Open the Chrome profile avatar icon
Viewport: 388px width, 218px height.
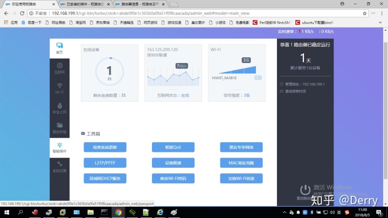[x=342, y=4]
